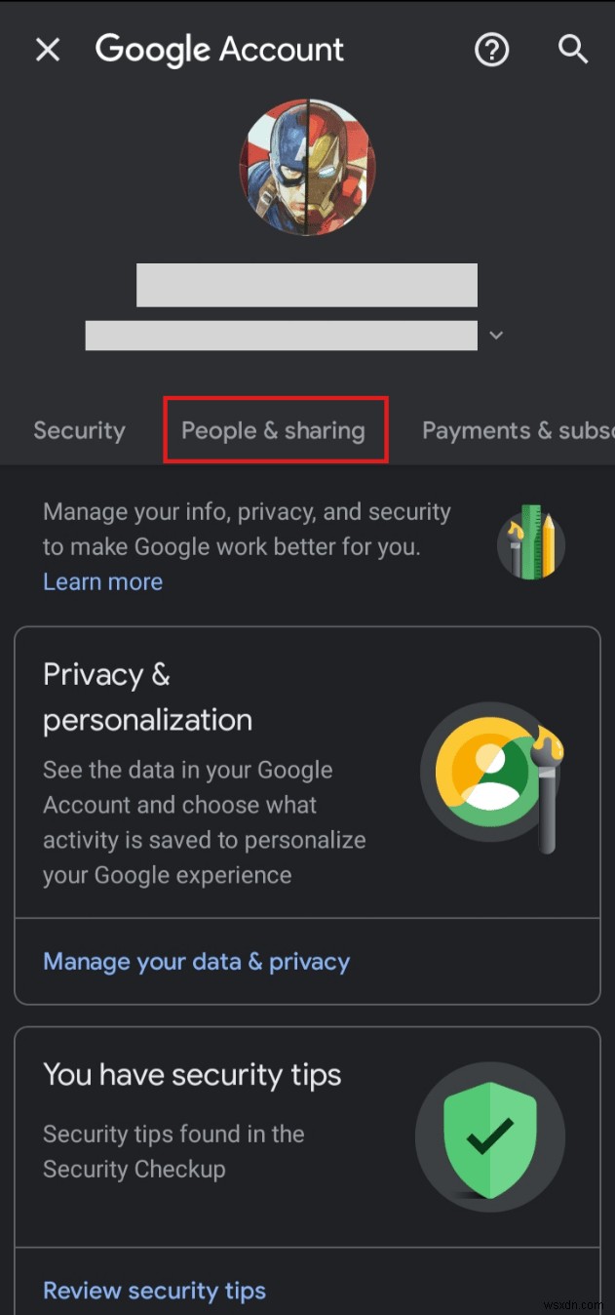The width and height of the screenshot is (615, 1315).
Task: Click Manage your data & privacy
Action: pyautogui.click(x=196, y=962)
